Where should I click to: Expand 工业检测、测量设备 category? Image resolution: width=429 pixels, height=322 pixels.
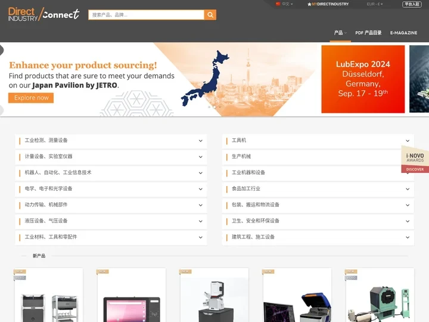[x=111, y=141]
